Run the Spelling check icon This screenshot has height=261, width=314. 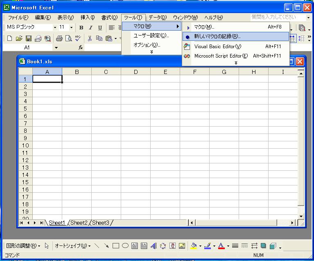(78, 38)
